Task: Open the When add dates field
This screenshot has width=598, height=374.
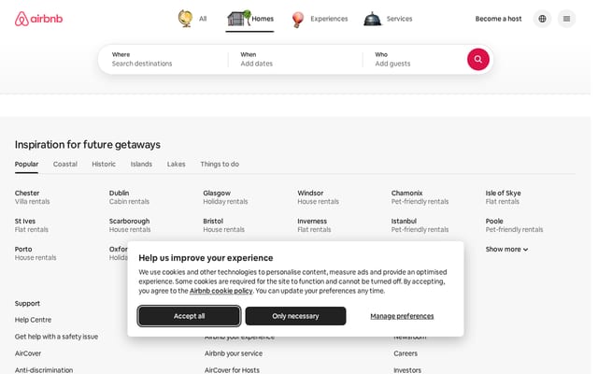Action: (x=295, y=59)
